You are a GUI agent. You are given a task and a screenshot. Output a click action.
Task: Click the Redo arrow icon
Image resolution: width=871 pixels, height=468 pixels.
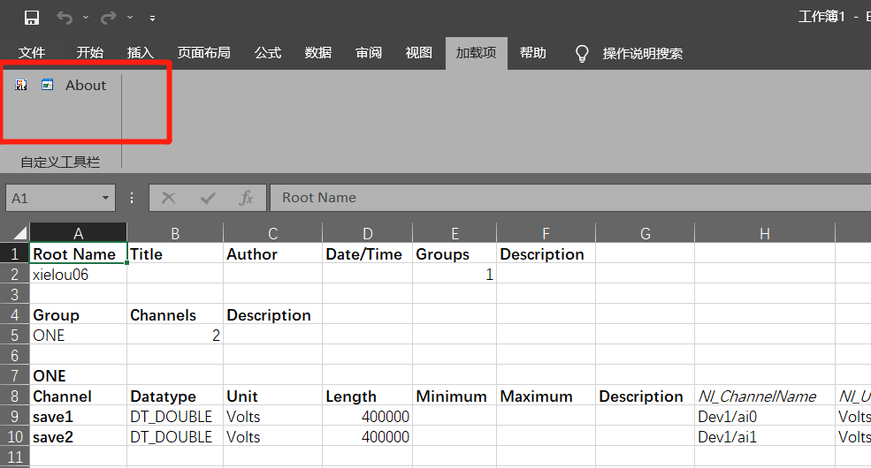108,18
